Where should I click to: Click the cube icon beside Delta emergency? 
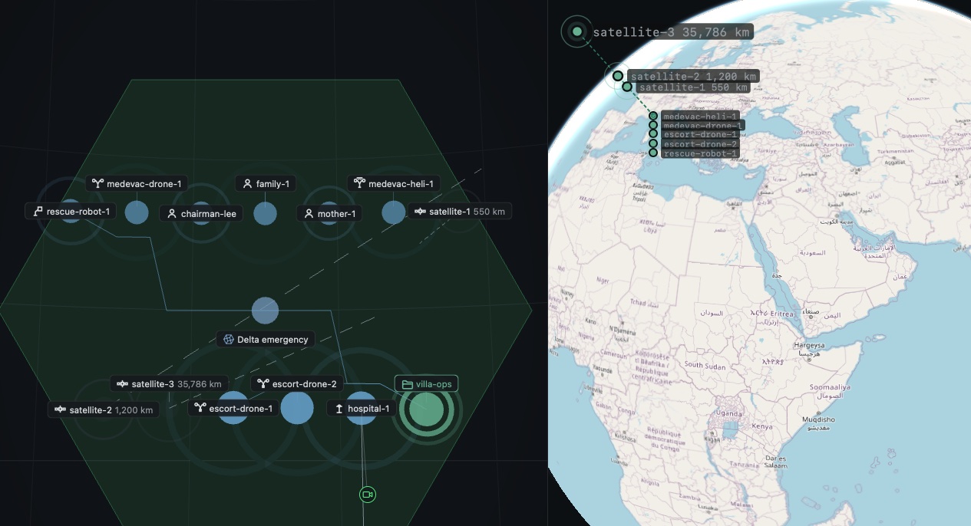228,340
